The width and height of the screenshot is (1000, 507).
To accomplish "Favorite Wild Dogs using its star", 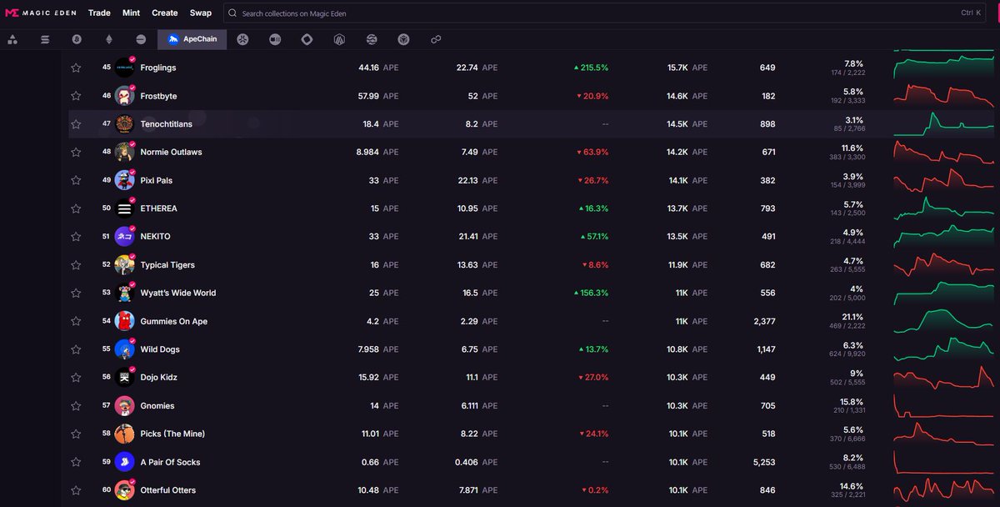I will (x=76, y=349).
